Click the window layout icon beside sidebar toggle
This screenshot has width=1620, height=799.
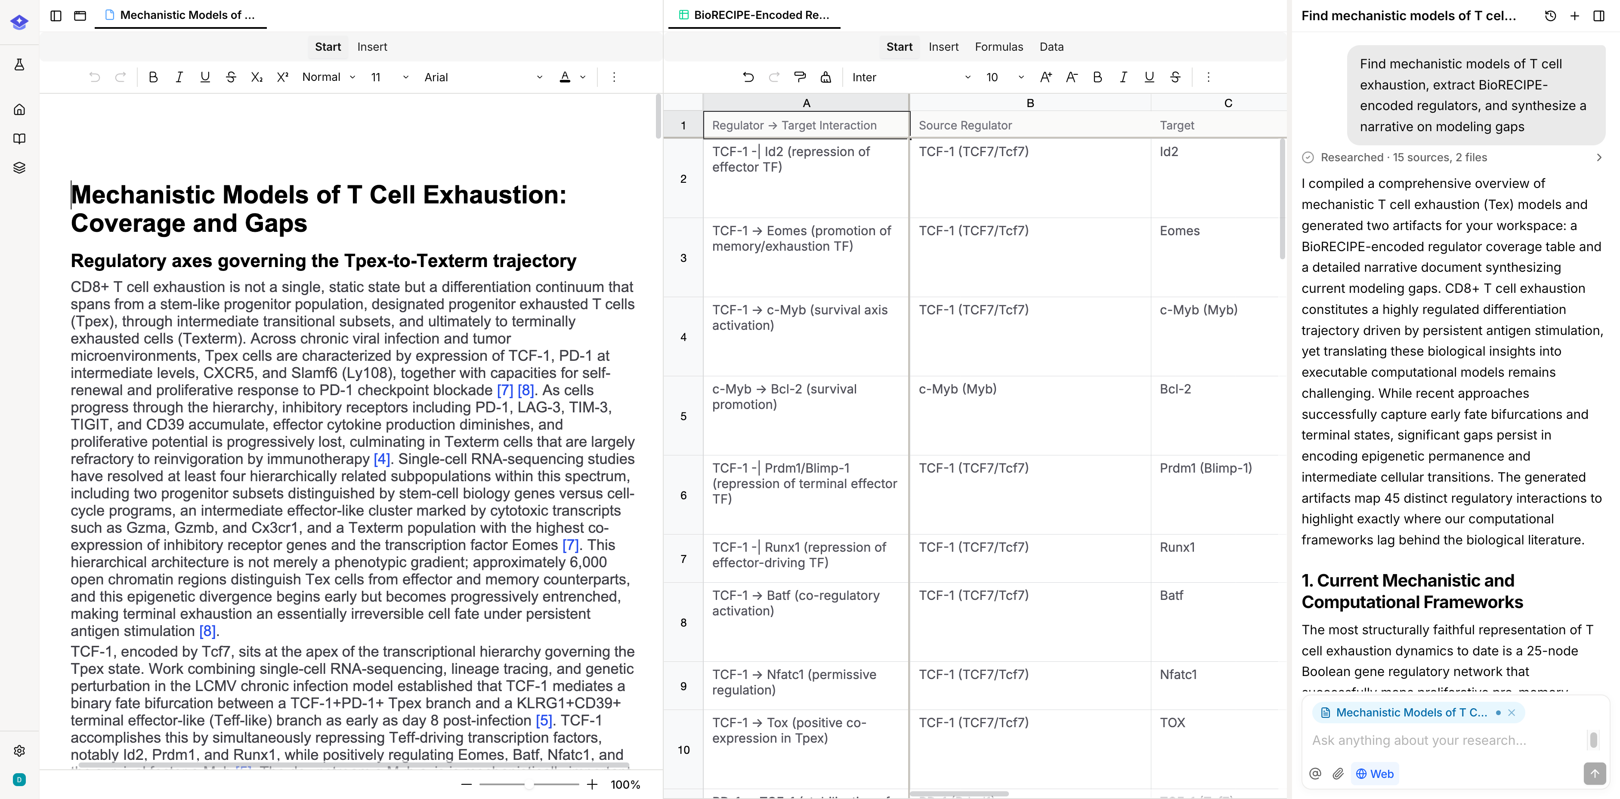click(80, 16)
